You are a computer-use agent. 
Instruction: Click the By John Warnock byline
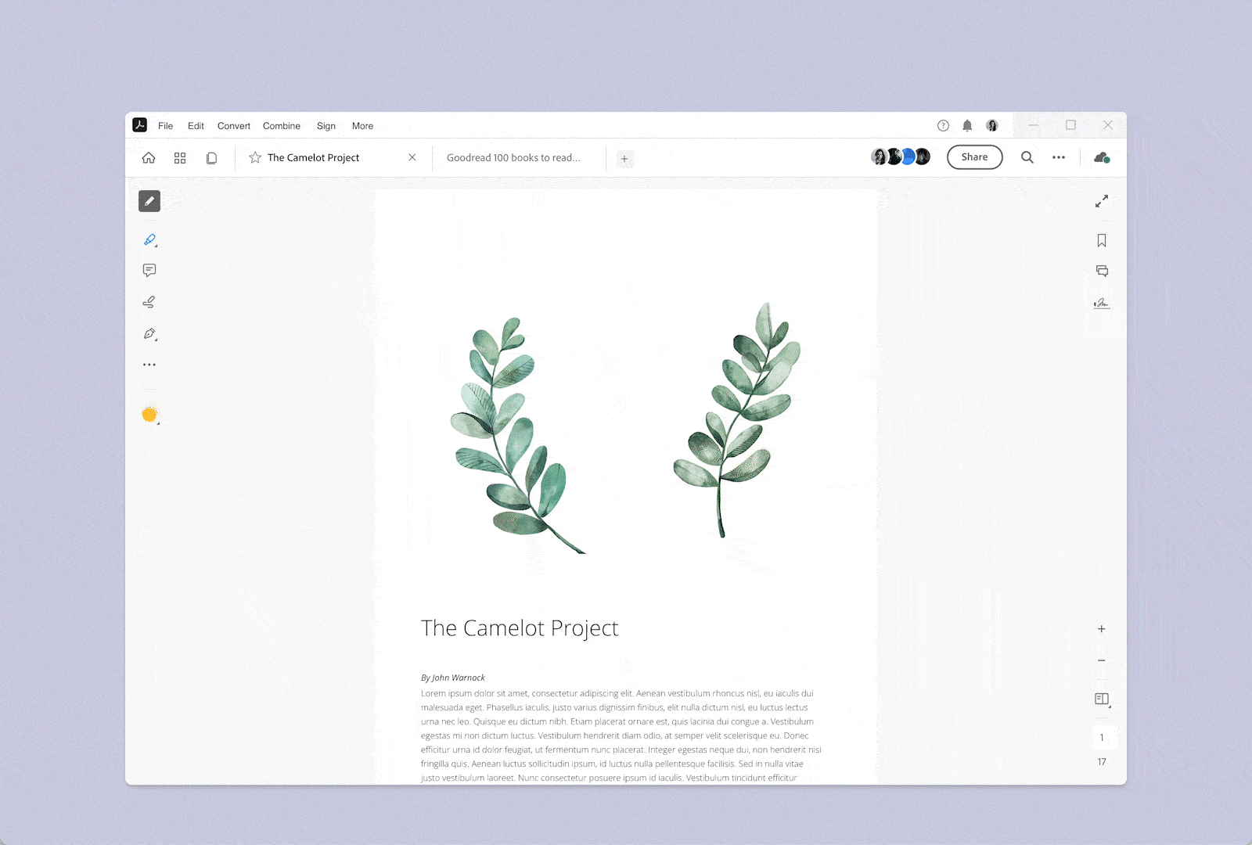point(453,678)
